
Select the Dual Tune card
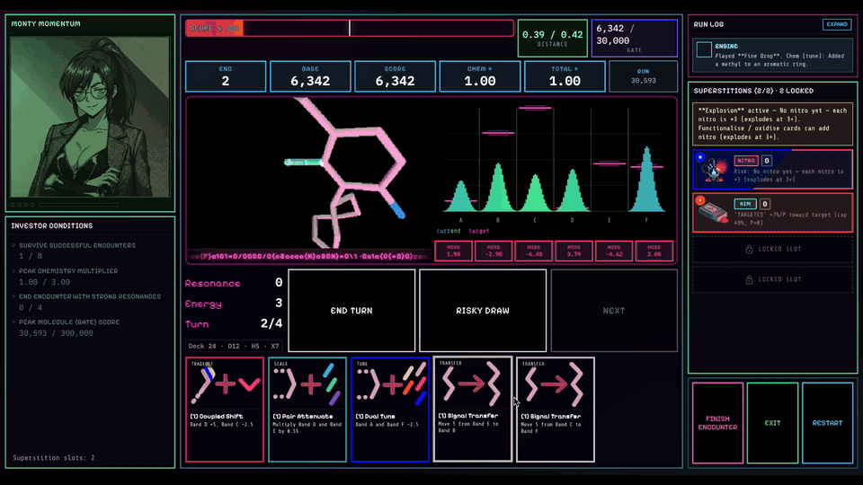[389, 410]
